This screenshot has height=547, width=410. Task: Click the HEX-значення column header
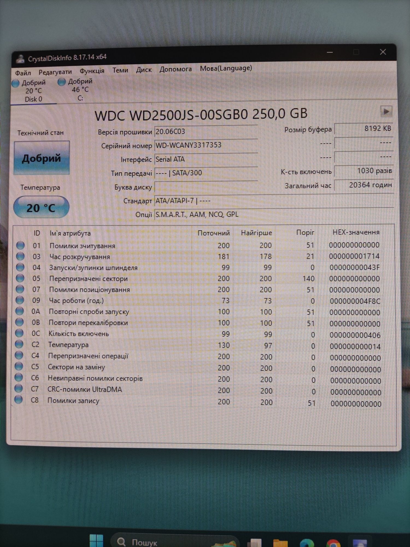356,232
